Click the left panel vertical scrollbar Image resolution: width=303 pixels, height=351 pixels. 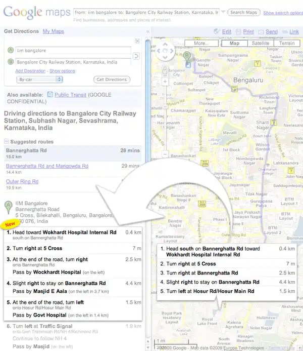[x=147, y=101]
